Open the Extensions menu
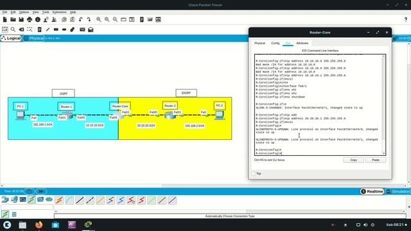The width and height of the screenshot is (411, 231). click(x=60, y=12)
